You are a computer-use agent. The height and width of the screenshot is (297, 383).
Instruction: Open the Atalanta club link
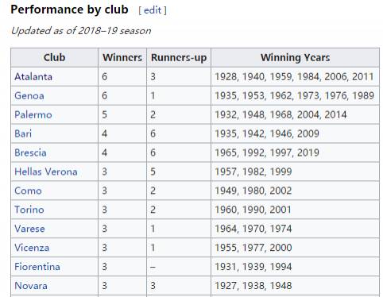point(33,77)
